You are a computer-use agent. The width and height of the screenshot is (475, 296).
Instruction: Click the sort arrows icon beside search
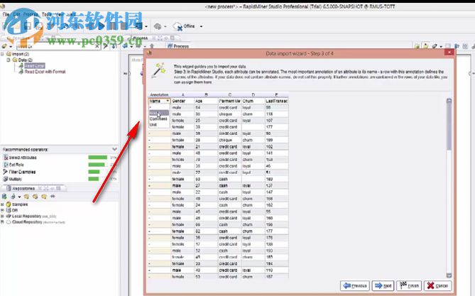[114, 46]
